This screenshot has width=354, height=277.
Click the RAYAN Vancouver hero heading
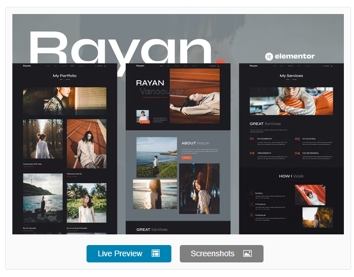pyautogui.click(x=160, y=87)
